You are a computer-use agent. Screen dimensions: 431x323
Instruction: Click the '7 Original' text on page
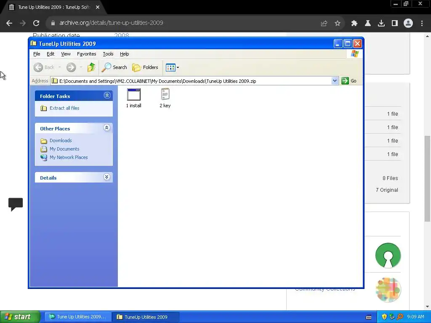(387, 190)
